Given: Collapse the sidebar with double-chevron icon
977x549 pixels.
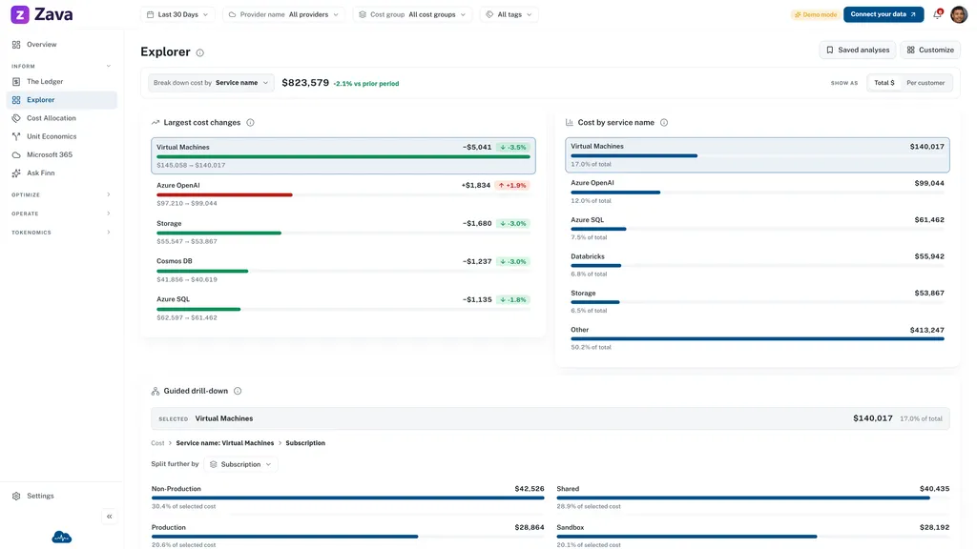Looking at the screenshot, I should pyautogui.click(x=109, y=517).
